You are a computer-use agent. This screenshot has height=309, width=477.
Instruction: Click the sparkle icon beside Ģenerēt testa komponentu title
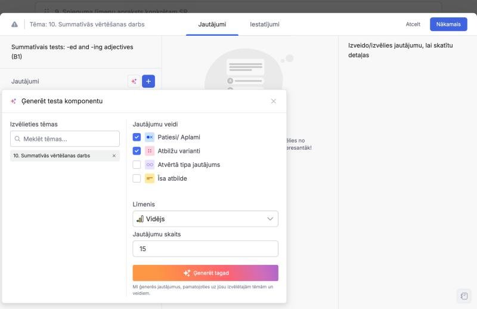click(13, 101)
